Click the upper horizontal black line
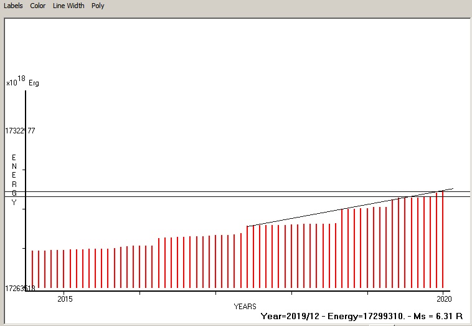Screen dimensions: 472x326 (187, 191)
